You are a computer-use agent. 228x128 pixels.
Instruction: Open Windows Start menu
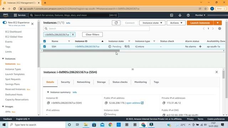coord(4,125)
